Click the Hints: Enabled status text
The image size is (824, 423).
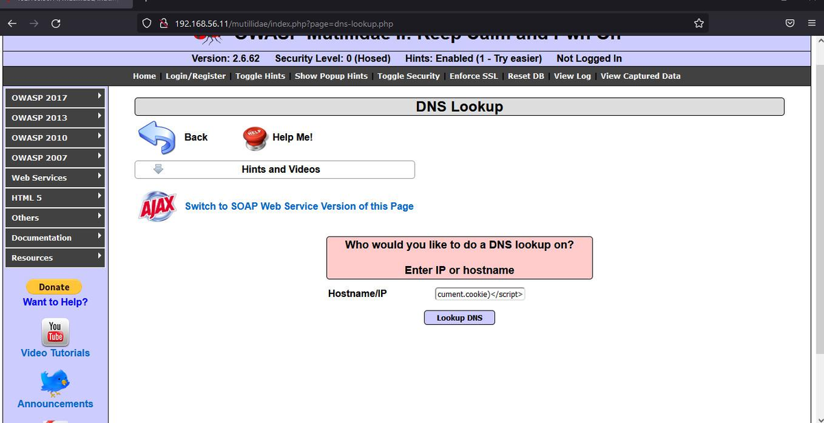click(474, 58)
